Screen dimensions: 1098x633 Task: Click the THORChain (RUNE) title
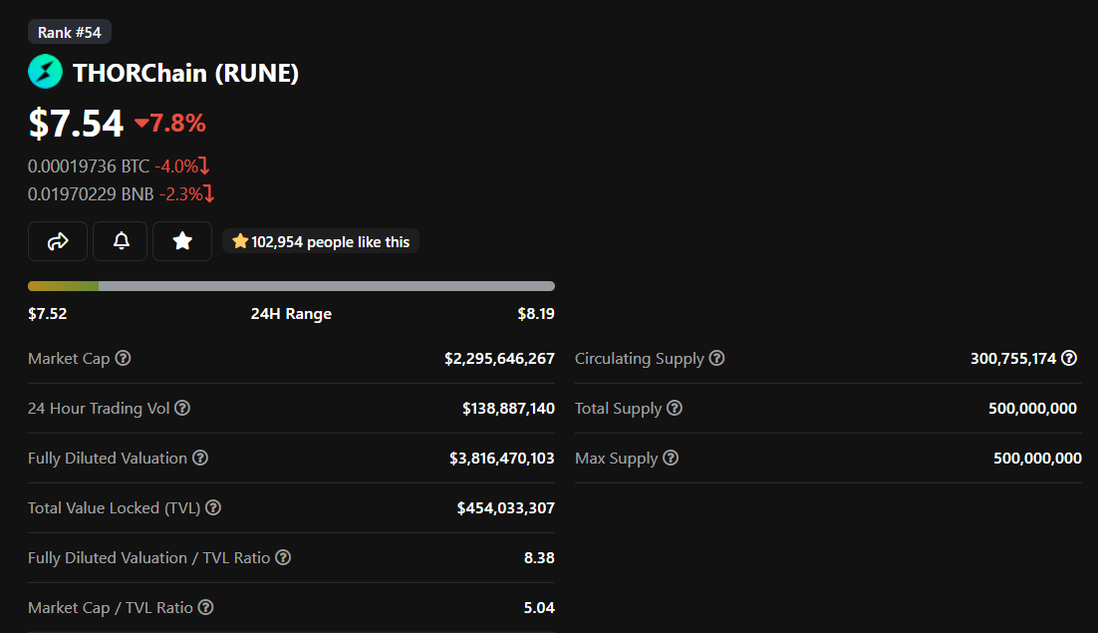click(x=185, y=73)
